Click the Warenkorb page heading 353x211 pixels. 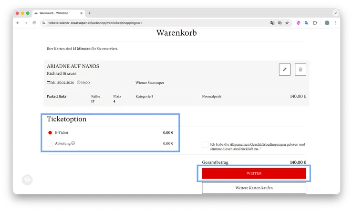point(176,33)
